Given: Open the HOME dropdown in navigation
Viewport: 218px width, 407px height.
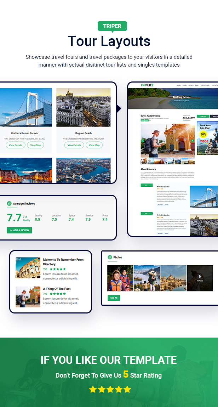Looking at the screenshot, I should [x=179, y=85].
